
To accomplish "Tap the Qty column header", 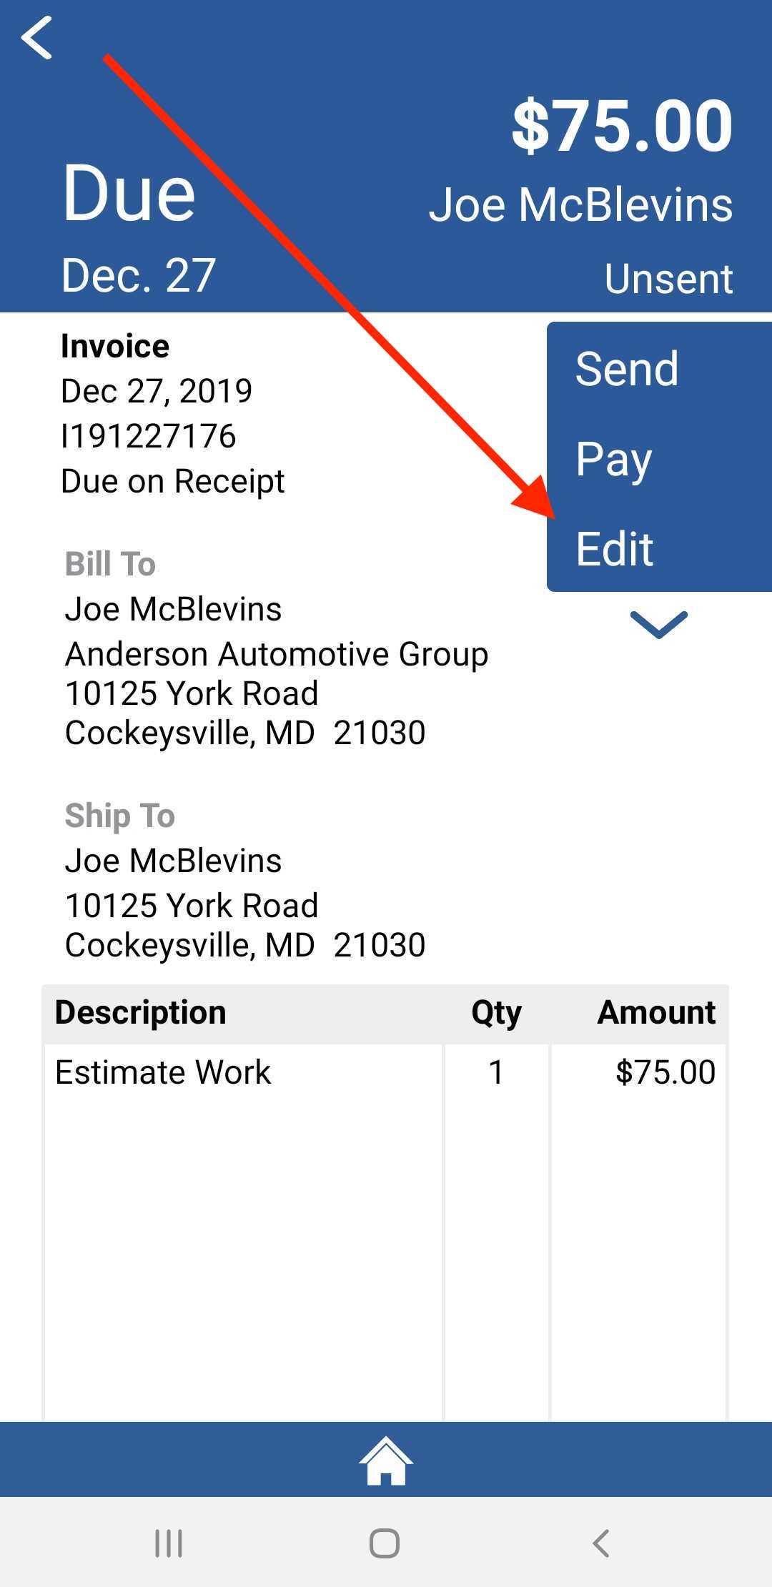I will [x=496, y=1013].
